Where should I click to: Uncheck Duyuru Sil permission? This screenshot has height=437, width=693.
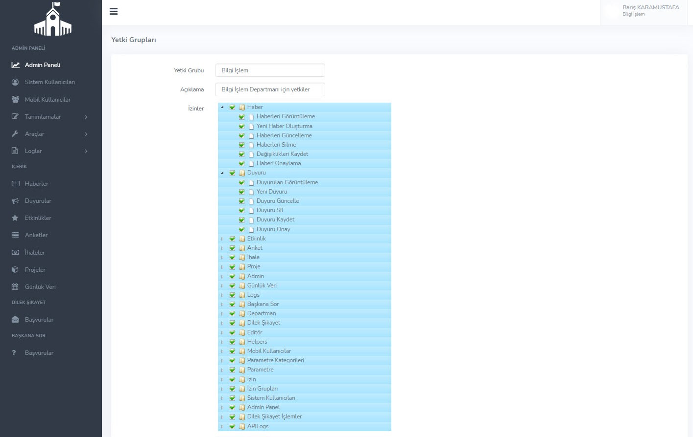tap(241, 210)
